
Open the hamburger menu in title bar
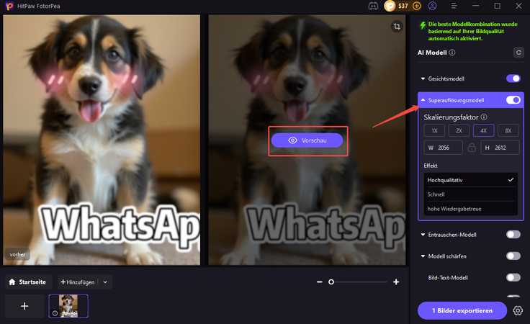[454, 6]
